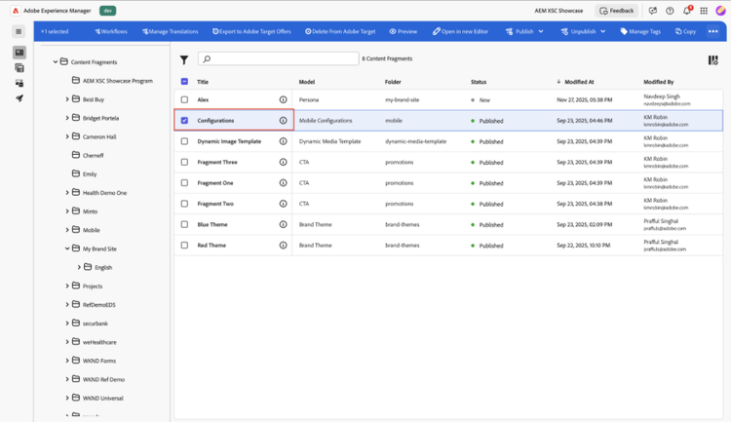Show info for Alex fragment

point(284,99)
